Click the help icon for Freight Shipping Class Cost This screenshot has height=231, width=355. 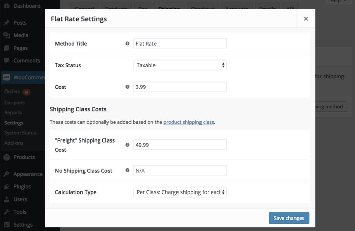(127, 145)
